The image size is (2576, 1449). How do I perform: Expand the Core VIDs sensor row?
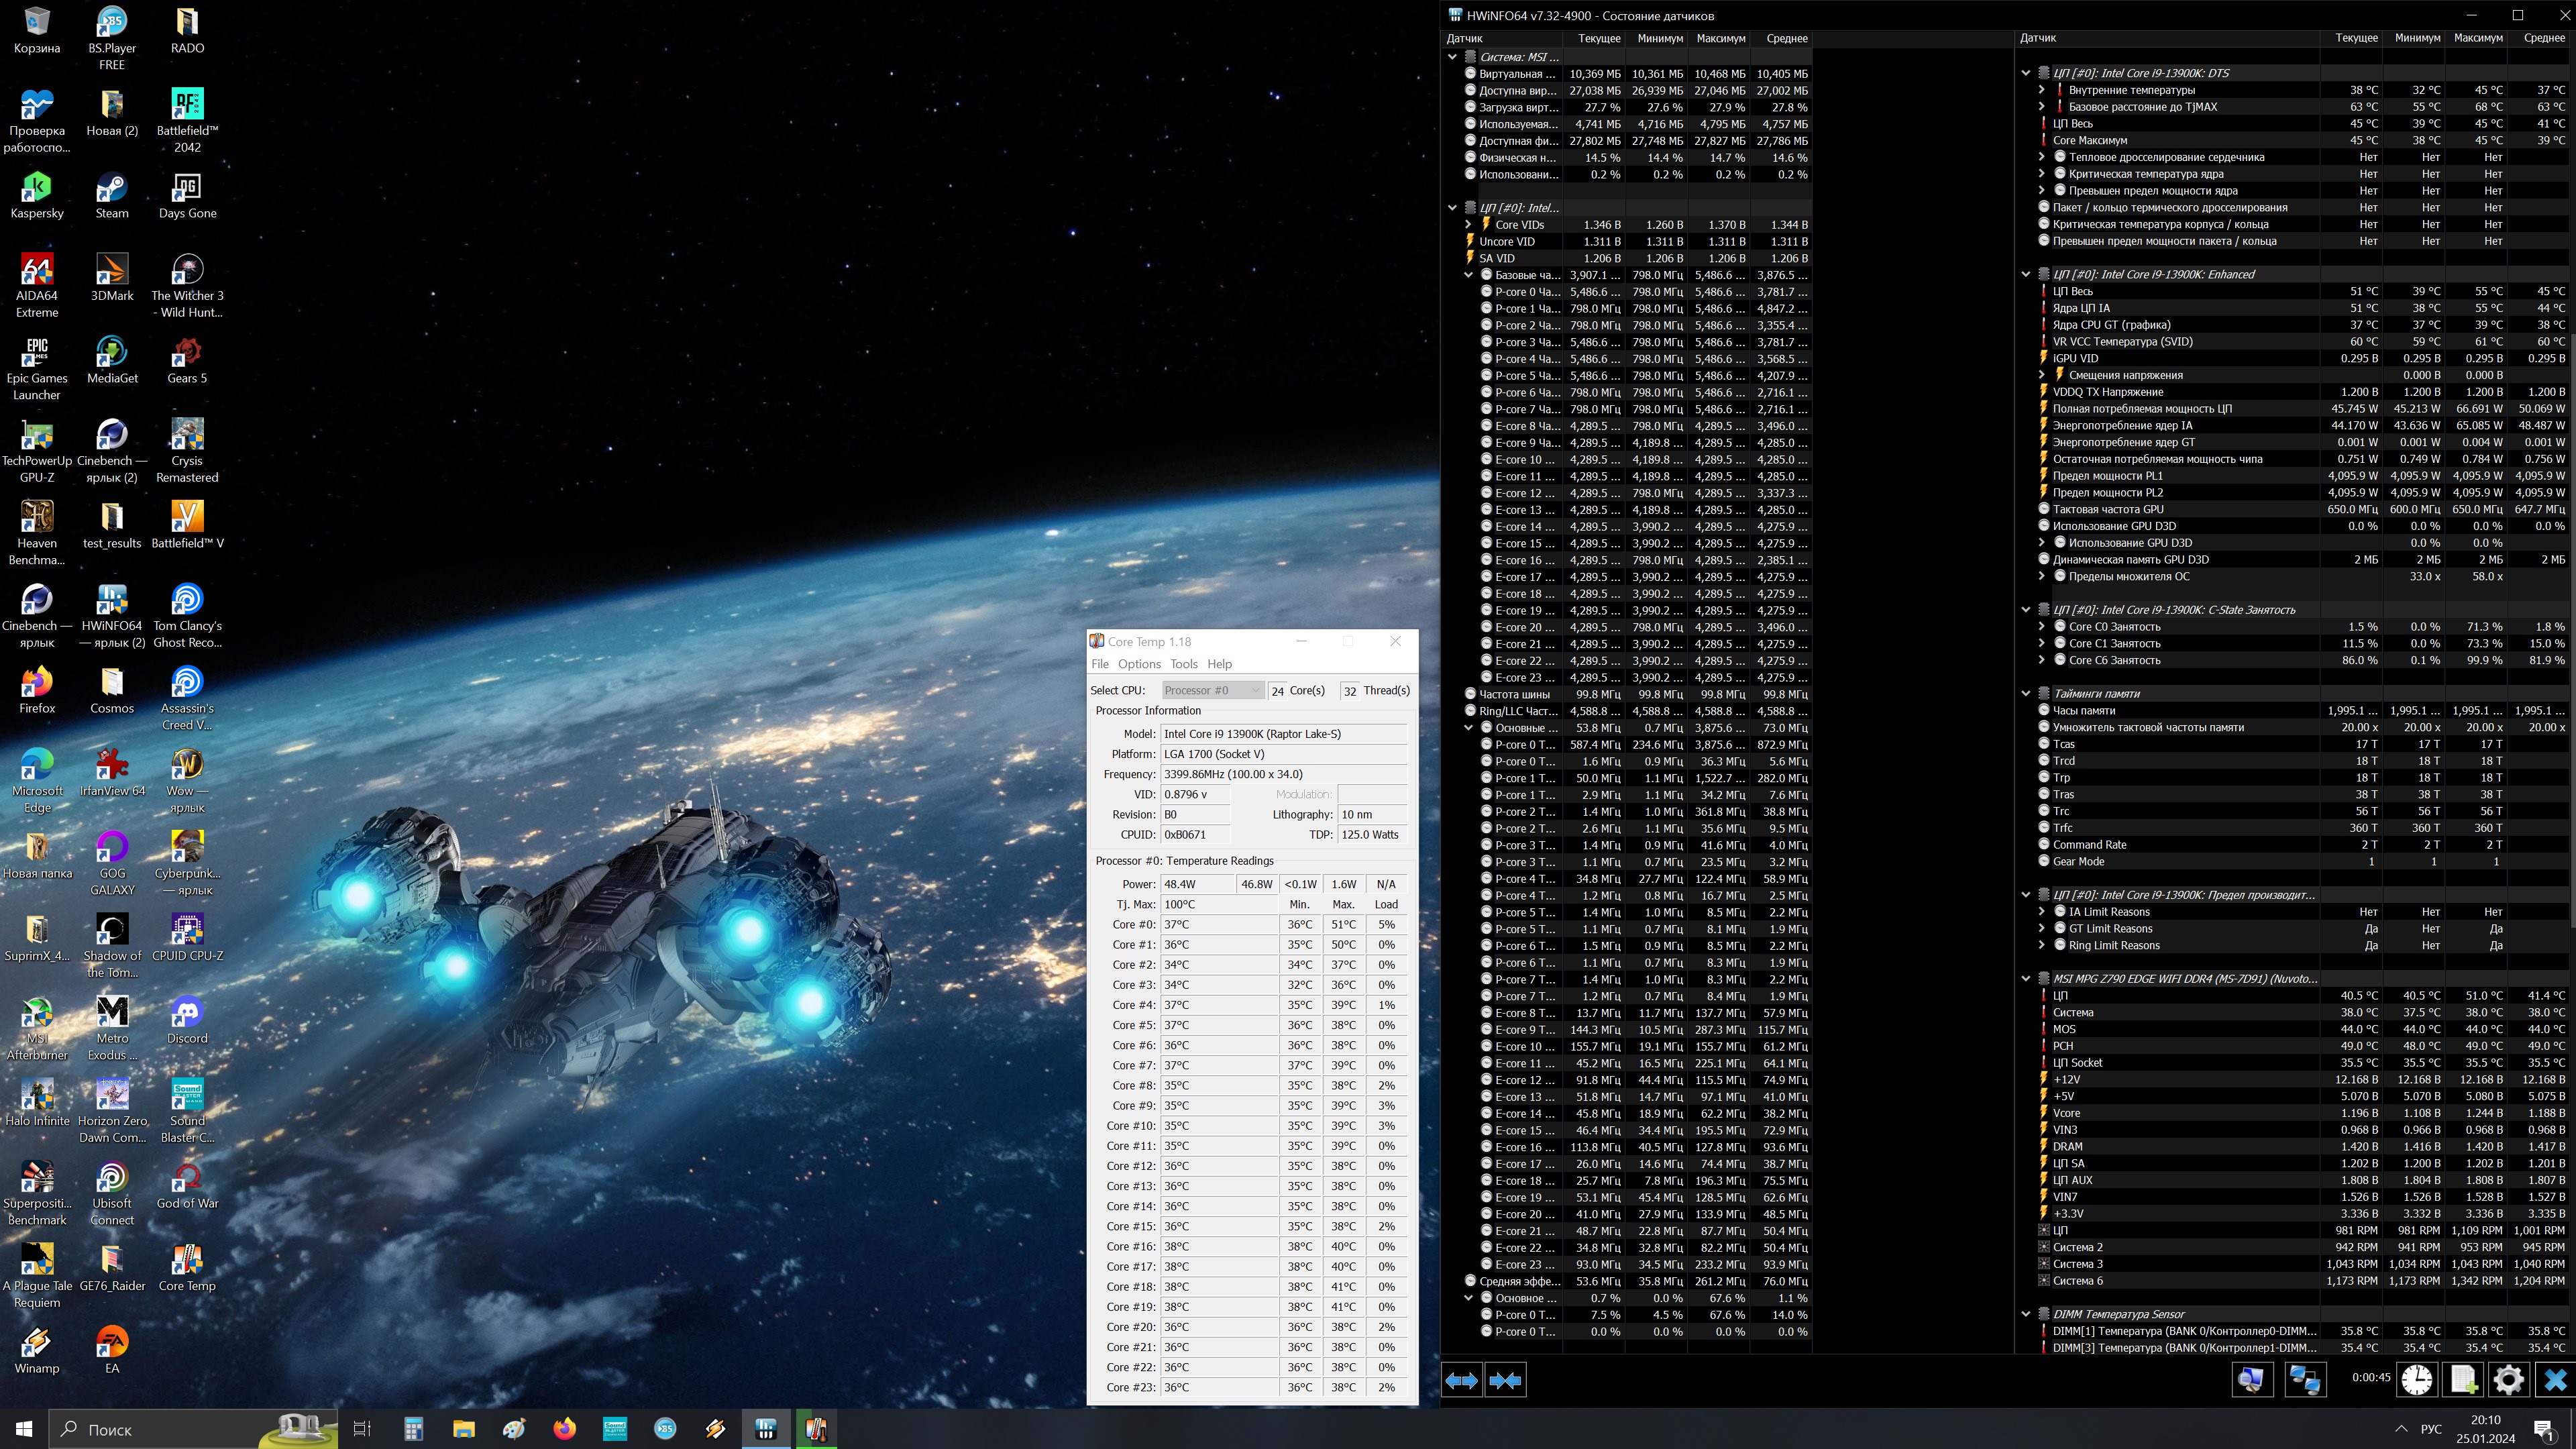[x=1468, y=225]
